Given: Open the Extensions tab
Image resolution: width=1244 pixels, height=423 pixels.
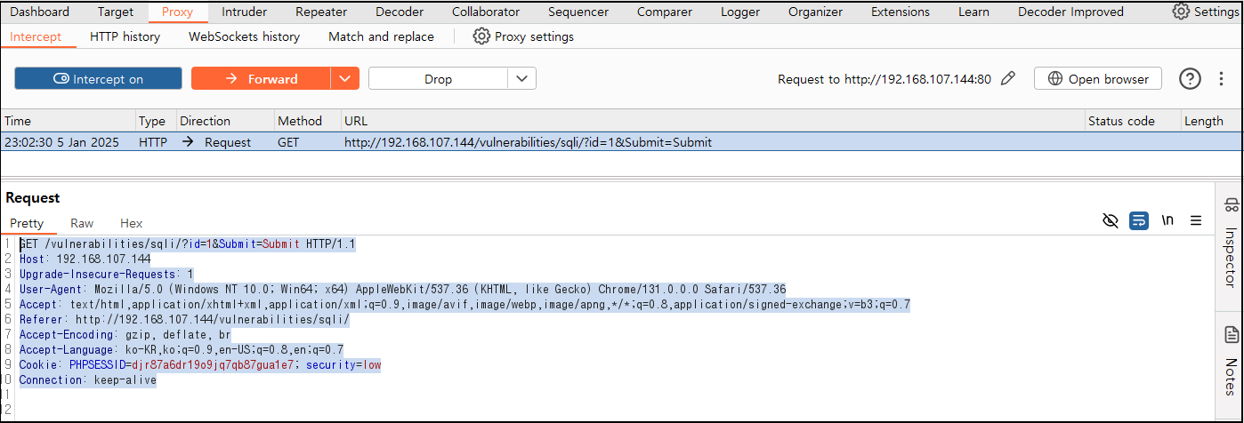Looking at the screenshot, I should tap(901, 12).
